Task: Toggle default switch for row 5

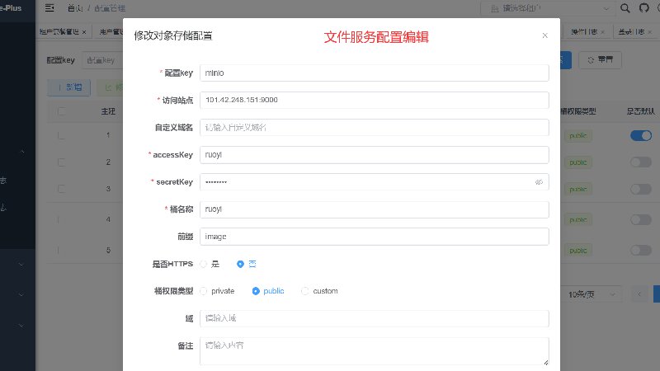Action: click(x=641, y=251)
